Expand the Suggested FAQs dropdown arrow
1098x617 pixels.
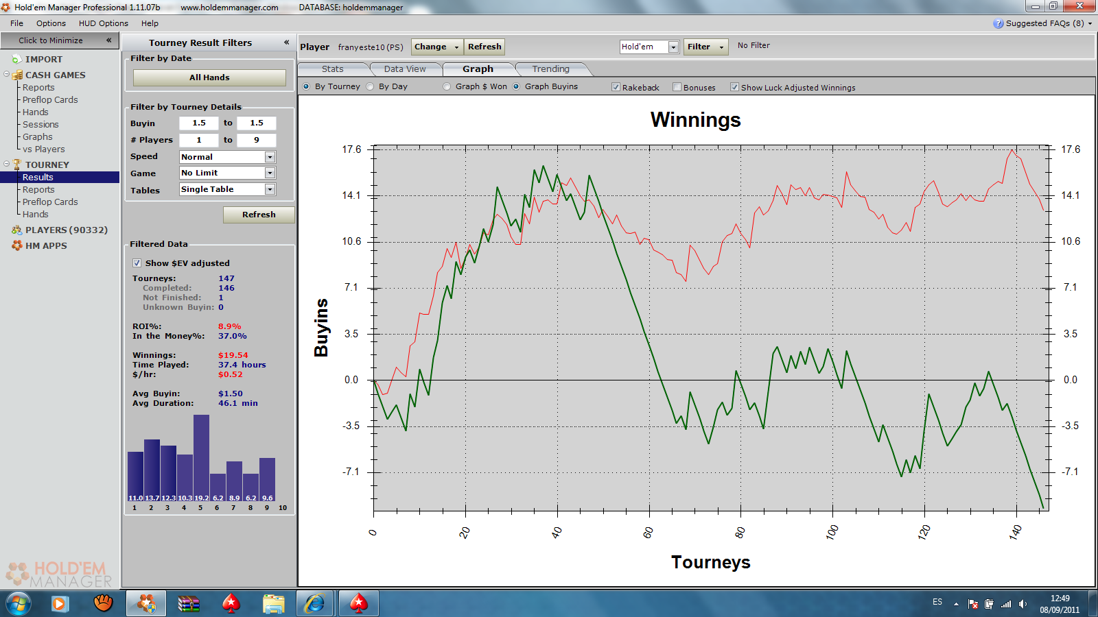click(x=1090, y=23)
